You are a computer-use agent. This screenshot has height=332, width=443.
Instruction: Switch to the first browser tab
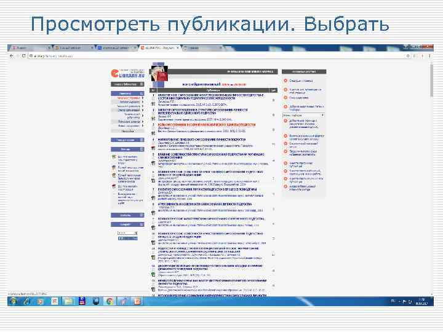[31, 48]
